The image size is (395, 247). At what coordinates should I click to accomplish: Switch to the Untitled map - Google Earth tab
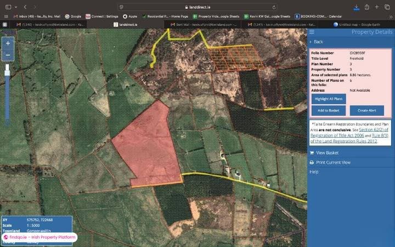(357, 25)
